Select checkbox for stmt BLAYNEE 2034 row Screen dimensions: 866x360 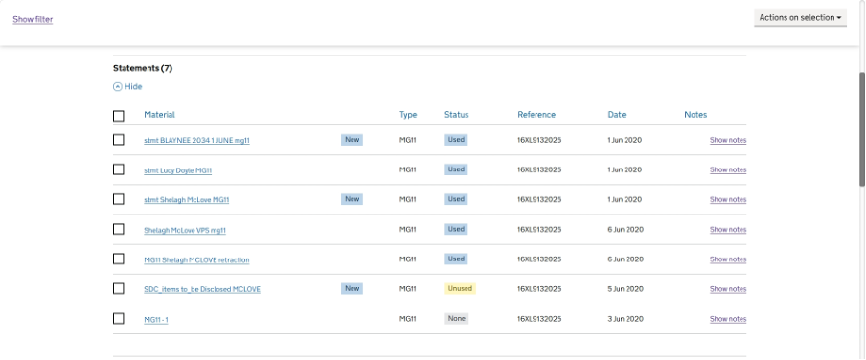[x=118, y=140]
